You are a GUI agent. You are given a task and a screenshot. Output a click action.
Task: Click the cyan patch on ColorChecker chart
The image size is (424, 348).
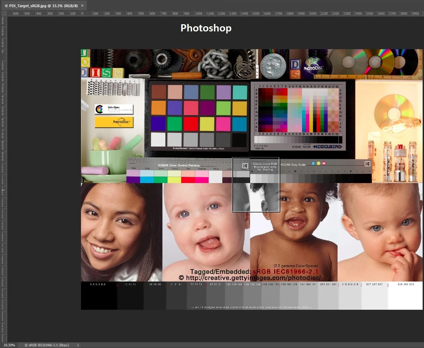point(240,124)
